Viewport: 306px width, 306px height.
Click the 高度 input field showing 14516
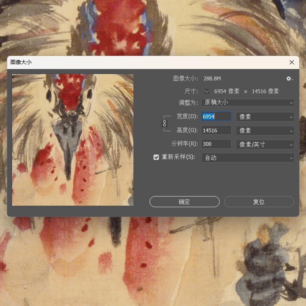(x=216, y=130)
